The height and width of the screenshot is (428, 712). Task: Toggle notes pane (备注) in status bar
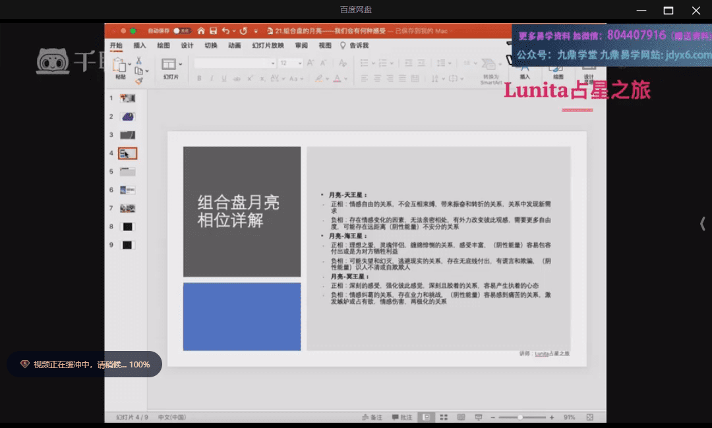(x=372, y=417)
